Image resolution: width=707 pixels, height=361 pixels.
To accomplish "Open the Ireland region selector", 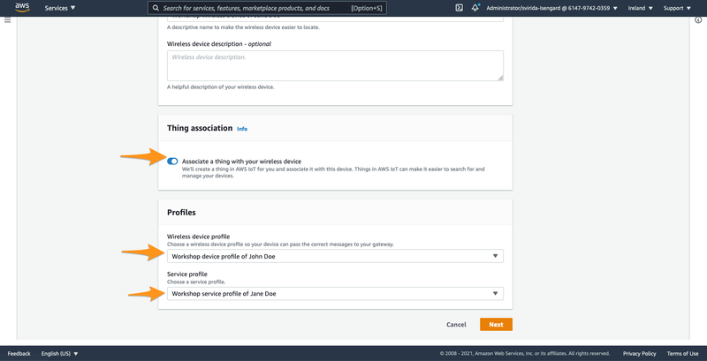I will [x=640, y=8].
